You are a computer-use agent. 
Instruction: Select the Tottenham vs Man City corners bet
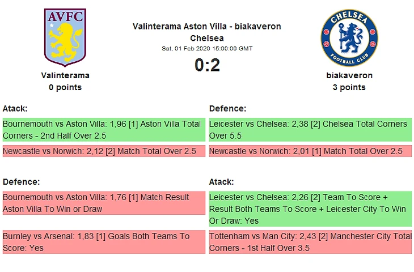pos(310,242)
